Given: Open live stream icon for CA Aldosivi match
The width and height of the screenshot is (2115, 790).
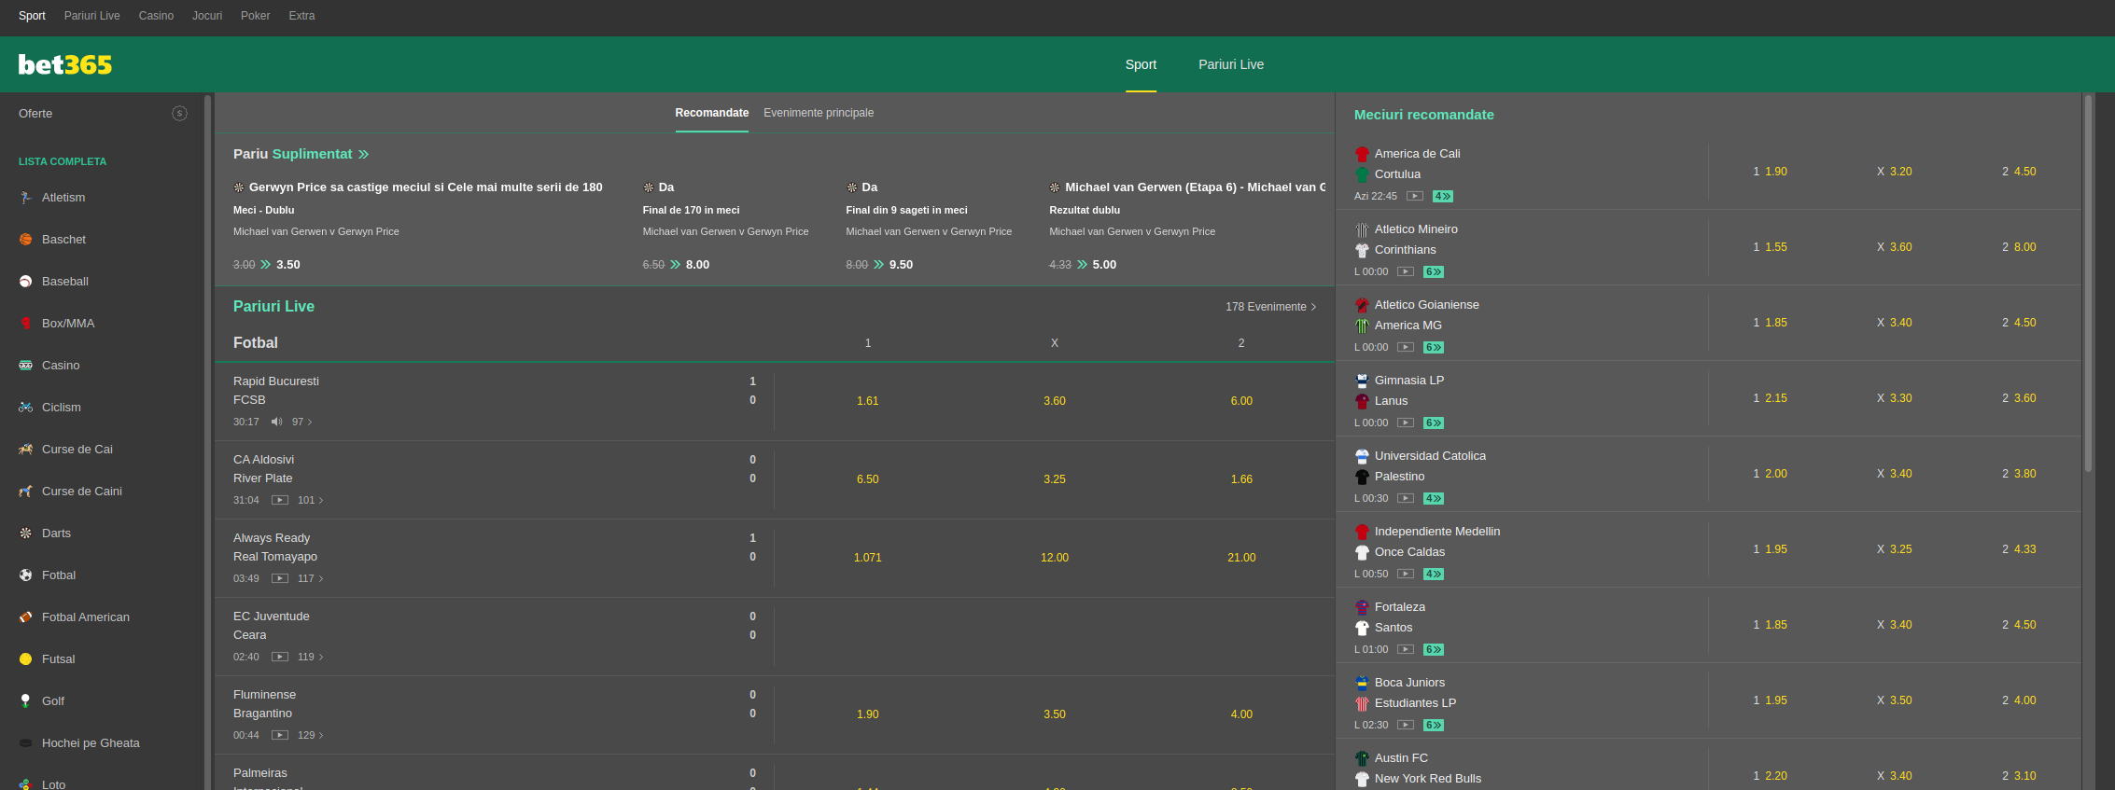Looking at the screenshot, I should click(279, 500).
